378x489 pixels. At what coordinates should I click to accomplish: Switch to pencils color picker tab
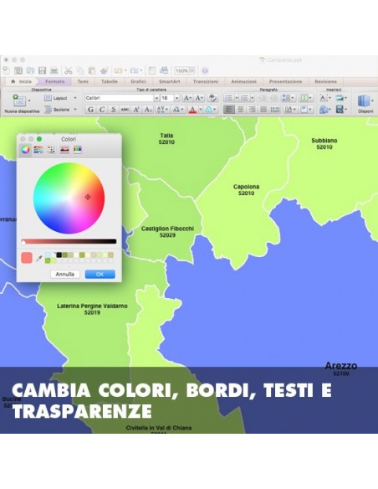pyautogui.click(x=78, y=150)
